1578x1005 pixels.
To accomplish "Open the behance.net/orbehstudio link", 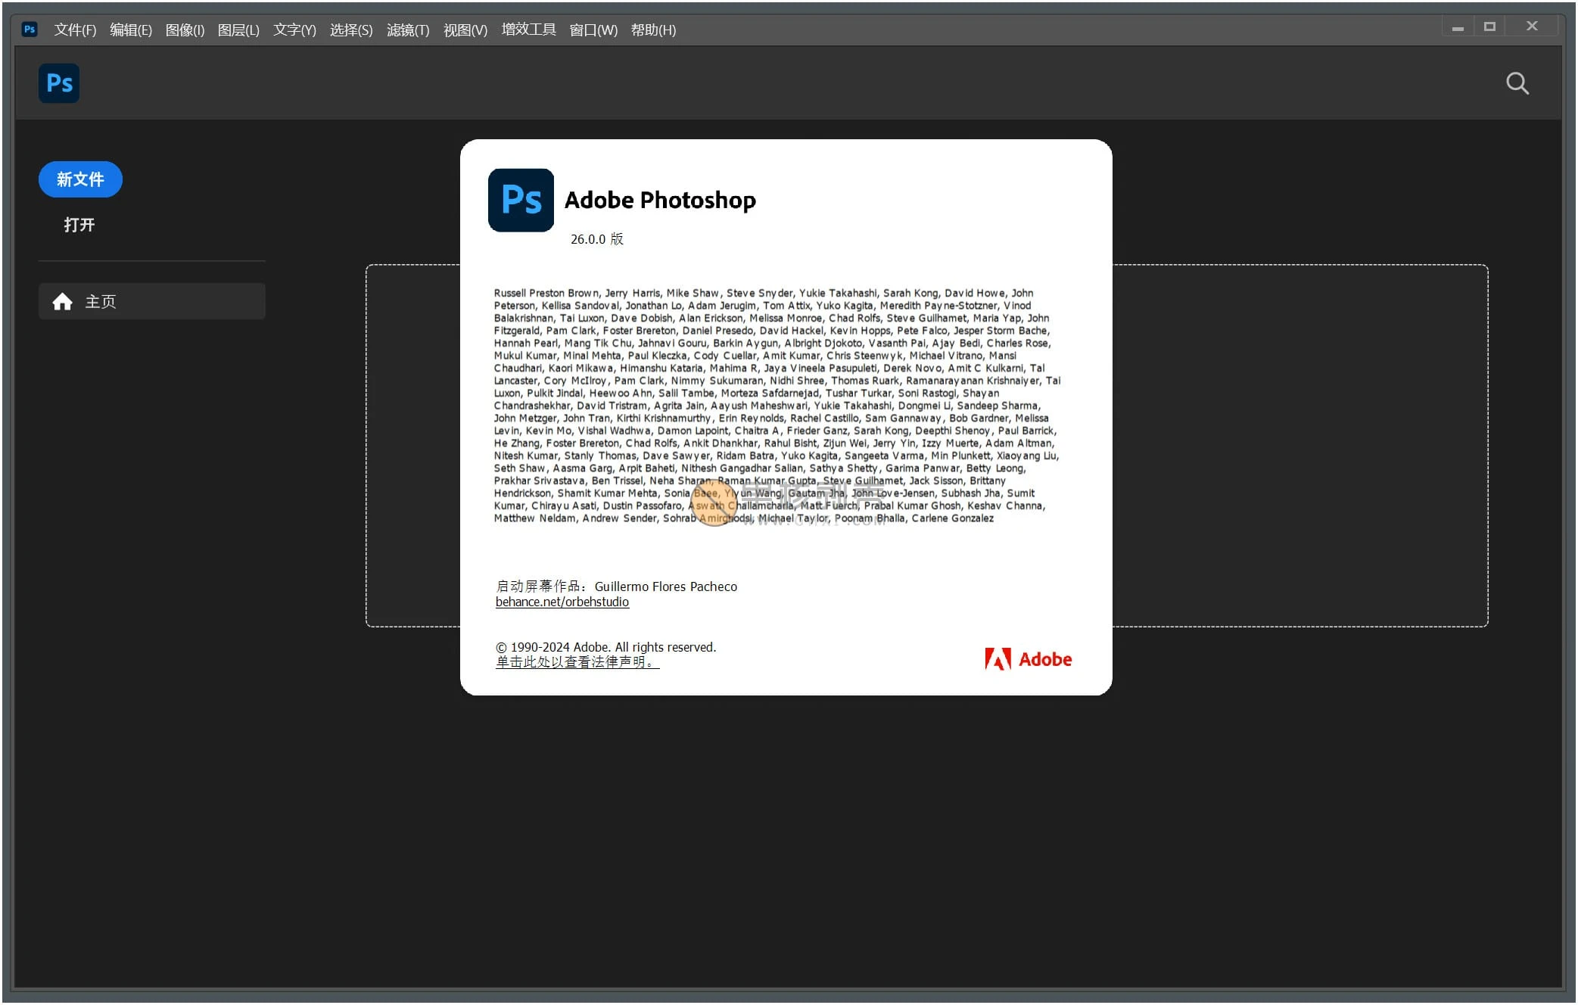I will tap(562, 602).
